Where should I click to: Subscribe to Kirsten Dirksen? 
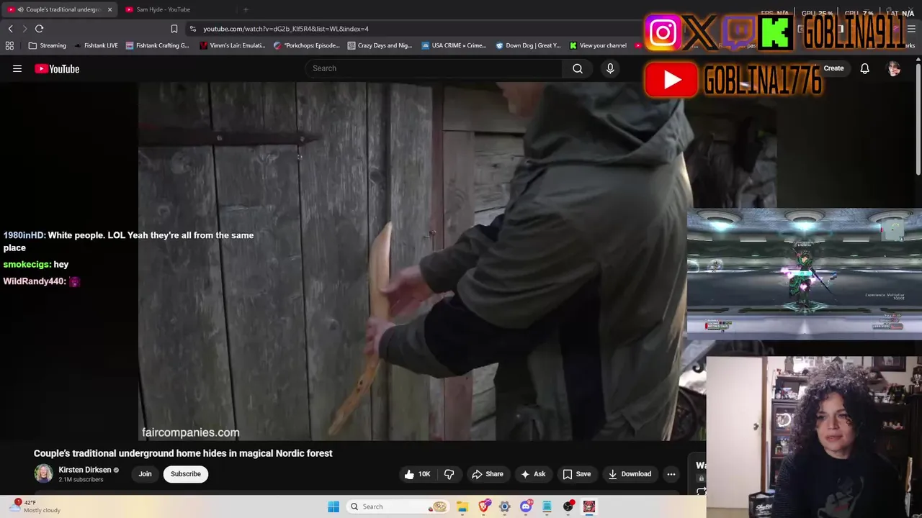[x=186, y=474]
